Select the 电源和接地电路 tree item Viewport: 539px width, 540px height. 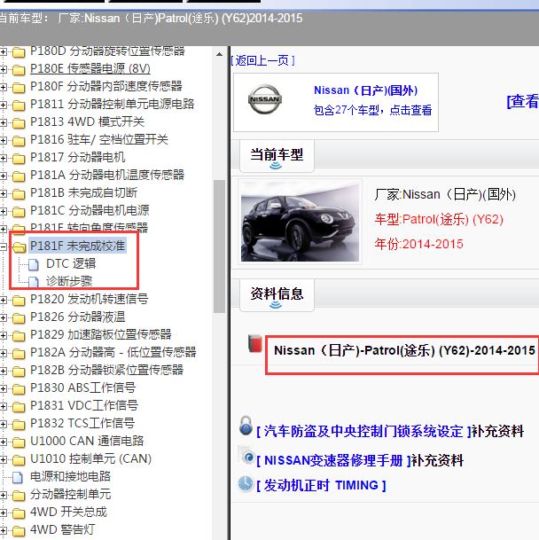71,477
